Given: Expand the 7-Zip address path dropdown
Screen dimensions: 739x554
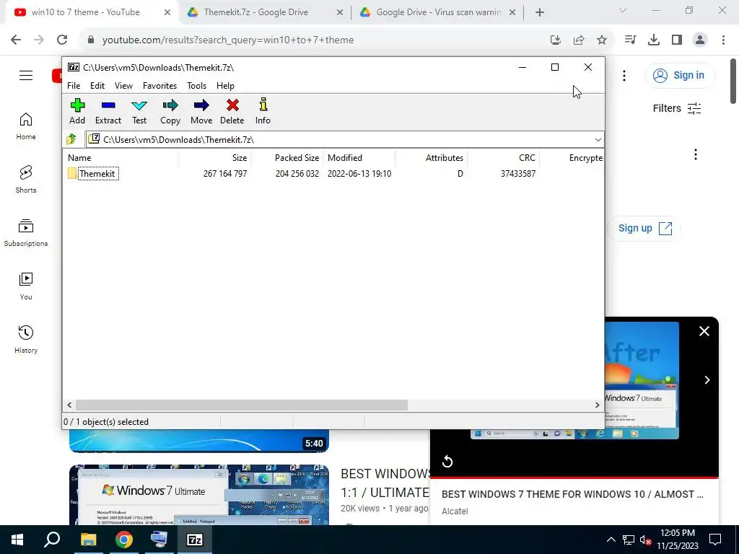Looking at the screenshot, I should pos(598,139).
